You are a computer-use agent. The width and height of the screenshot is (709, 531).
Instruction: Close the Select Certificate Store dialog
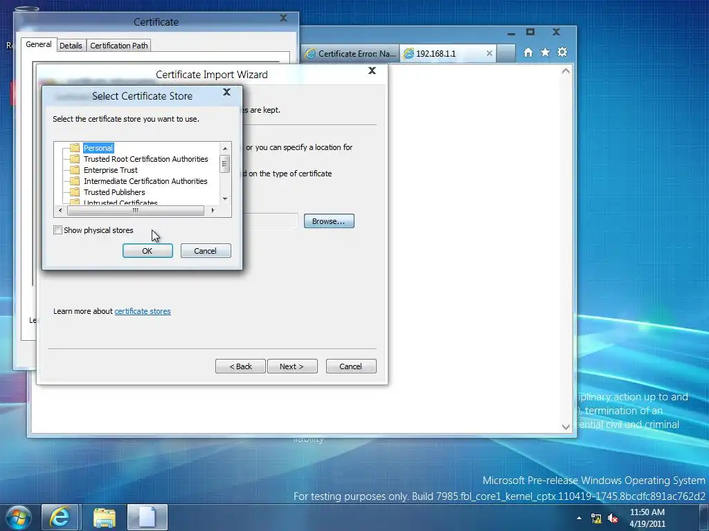click(x=227, y=92)
